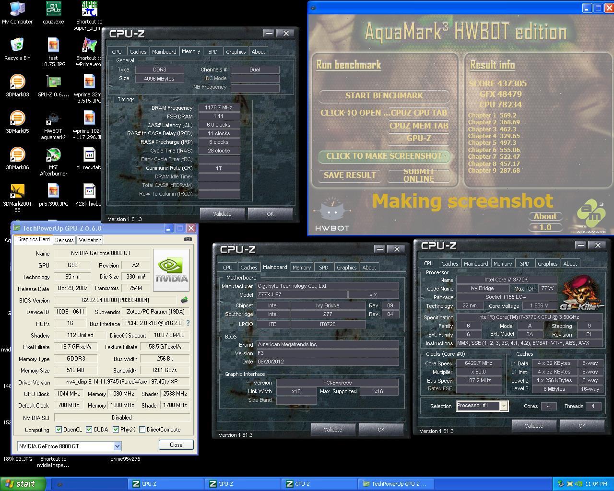Launch the cpuz.exe desktop icon

pos(53,13)
